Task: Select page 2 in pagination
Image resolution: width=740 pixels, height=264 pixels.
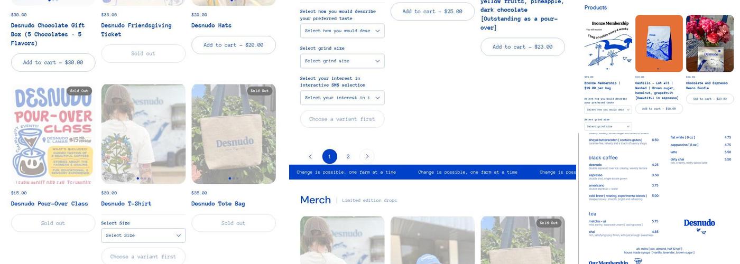Action: point(348,156)
